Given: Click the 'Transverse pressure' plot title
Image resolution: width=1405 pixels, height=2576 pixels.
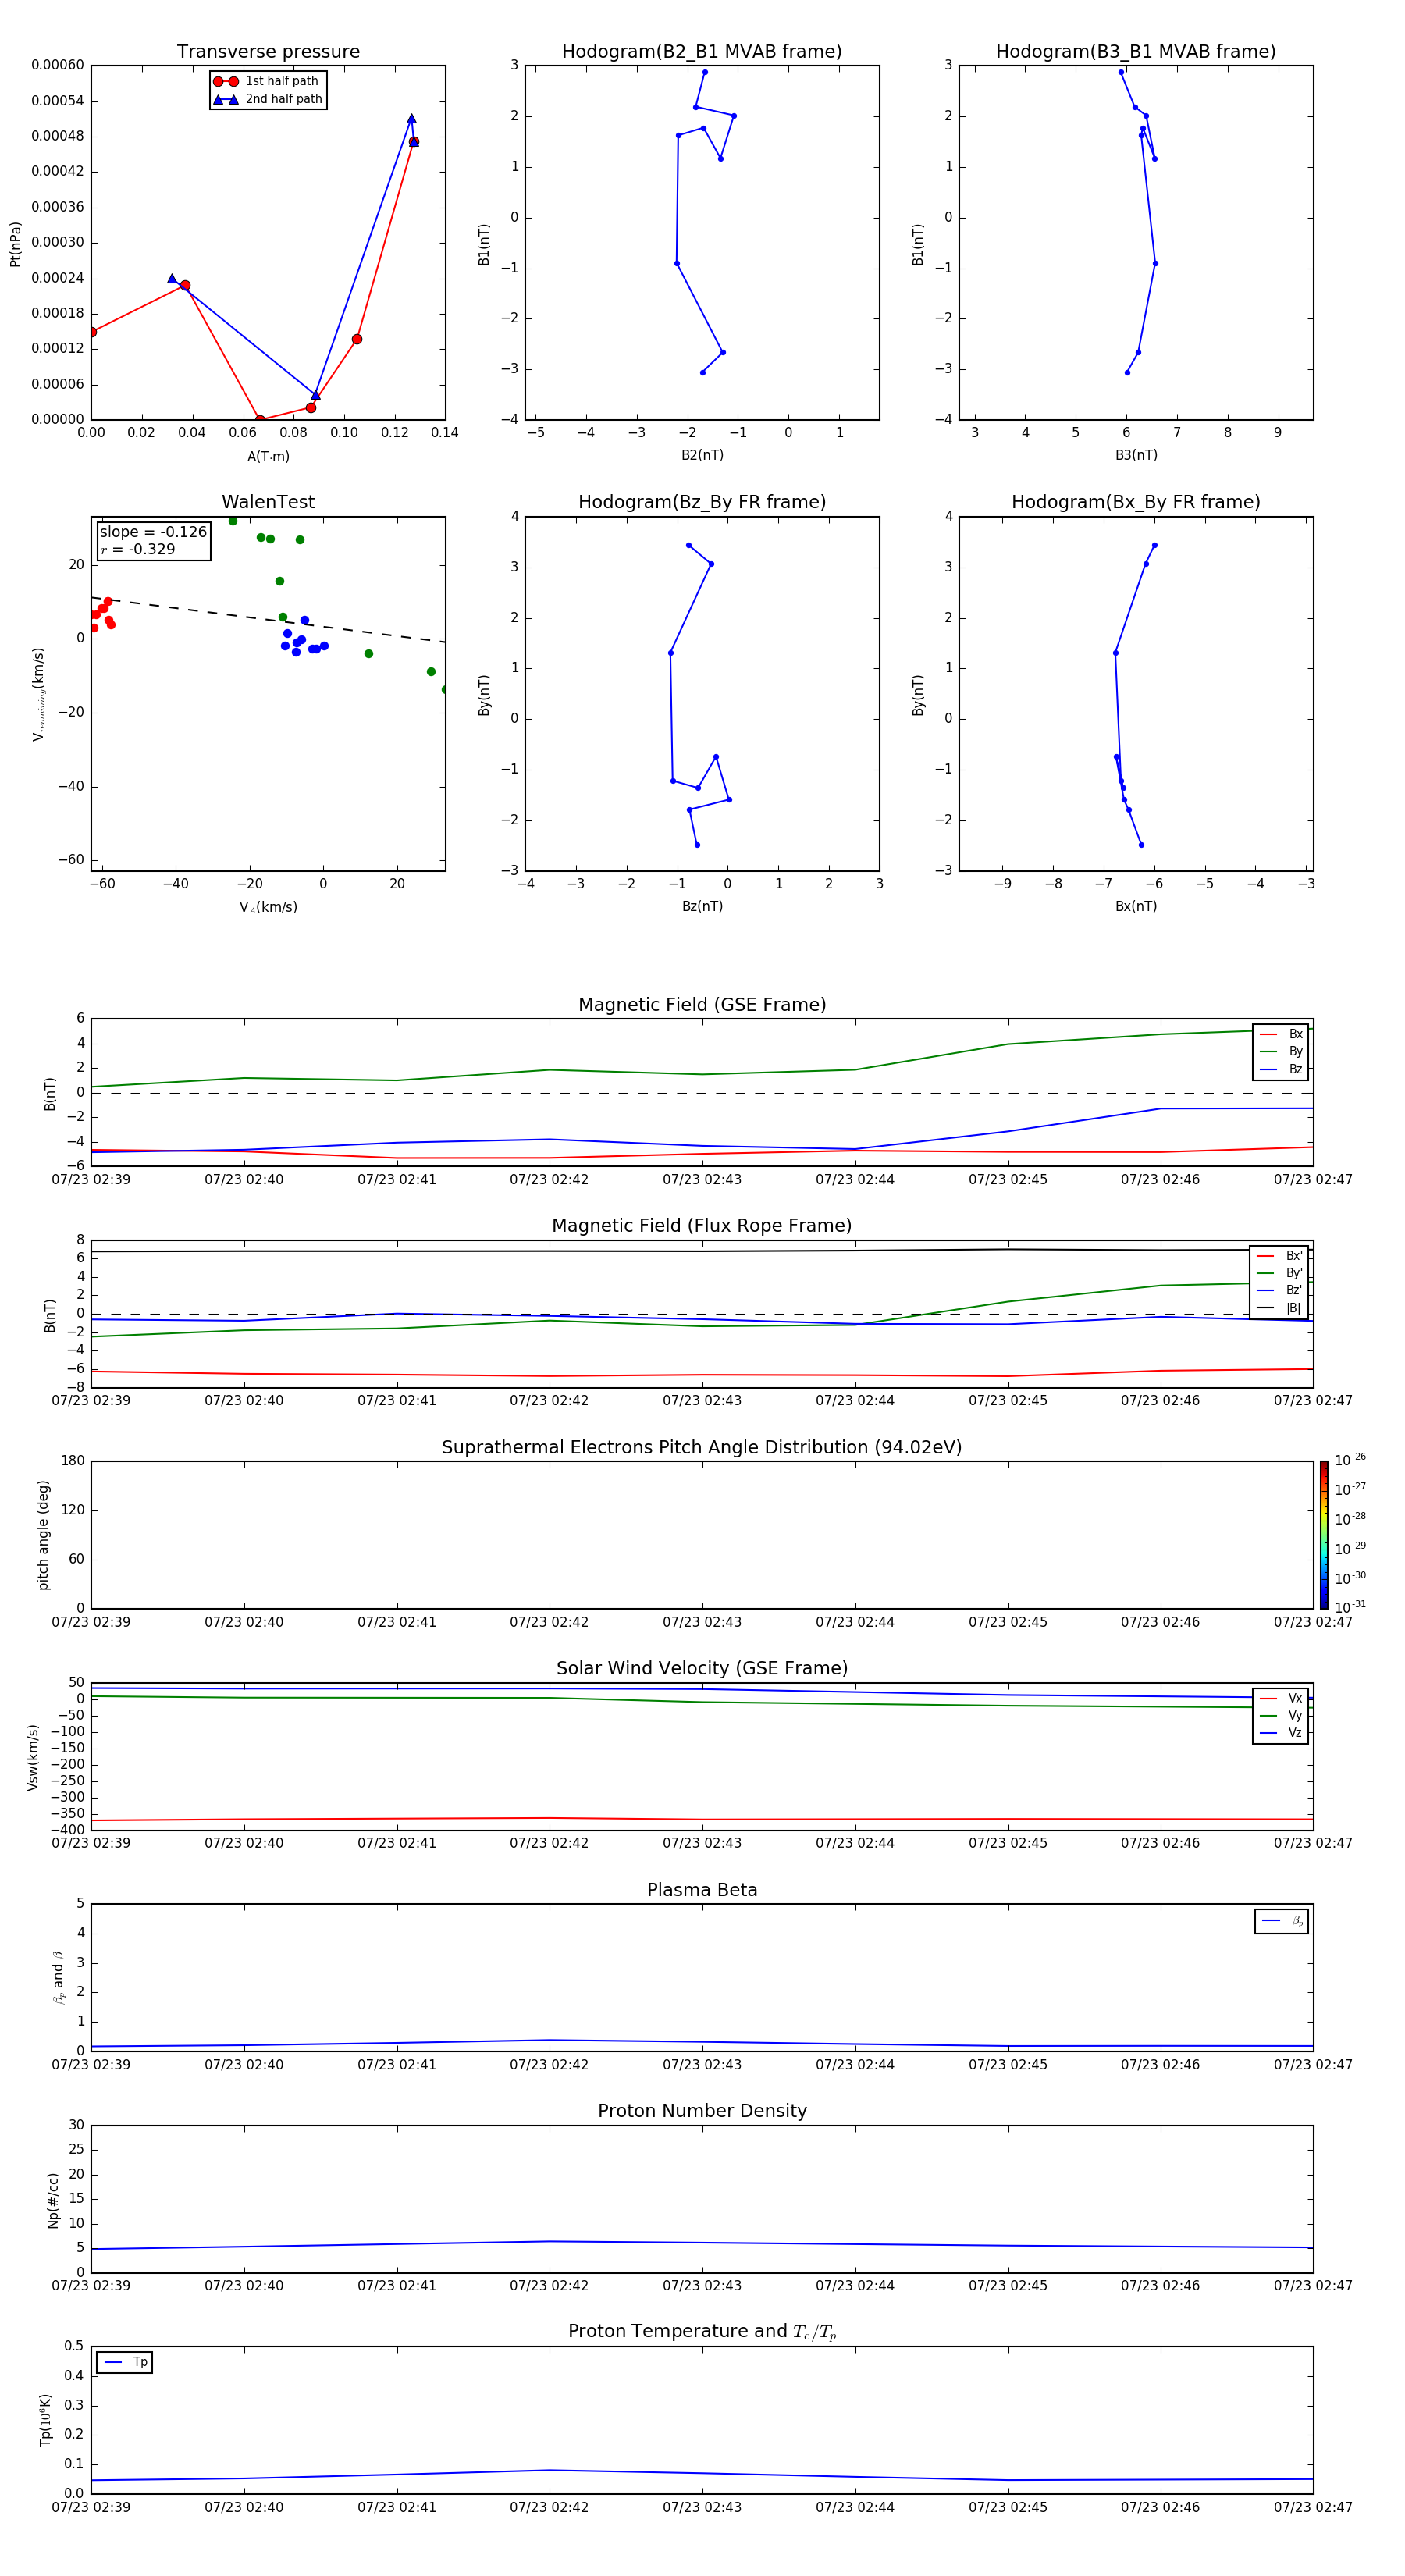Looking at the screenshot, I should click(268, 52).
